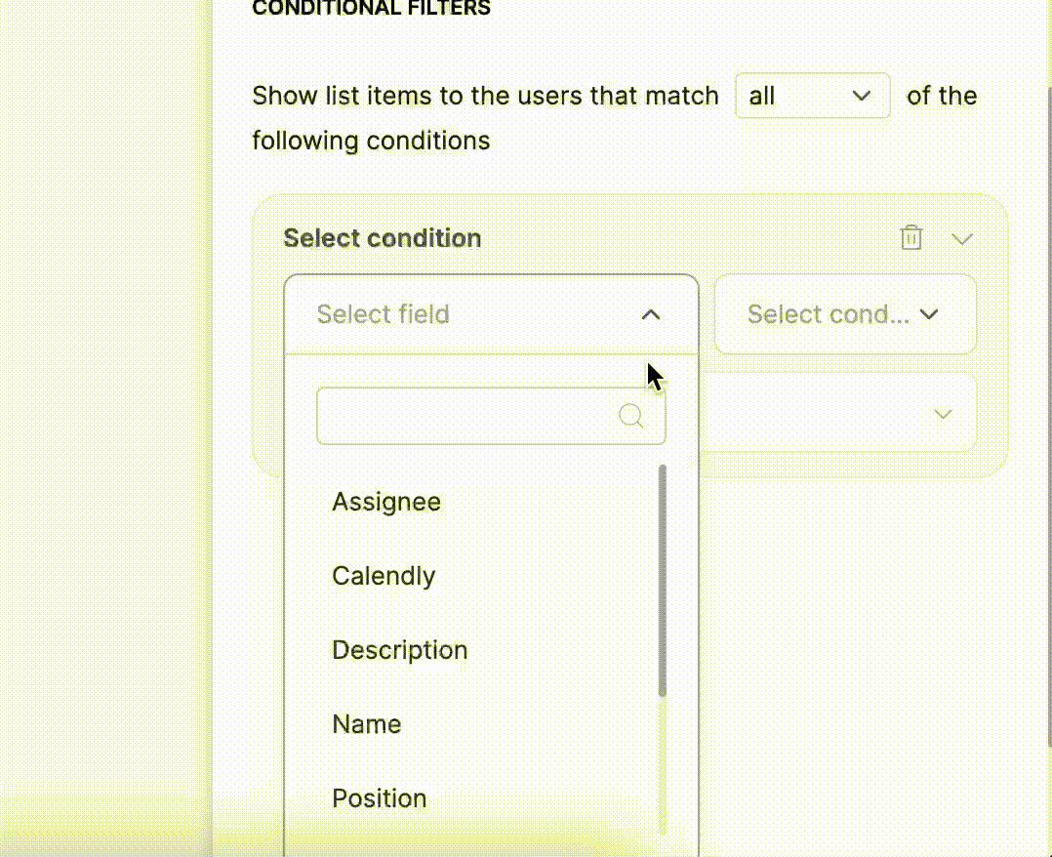Click the chevron on Select cond dropdown
This screenshot has height=857, width=1052.
tap(928, 314)
